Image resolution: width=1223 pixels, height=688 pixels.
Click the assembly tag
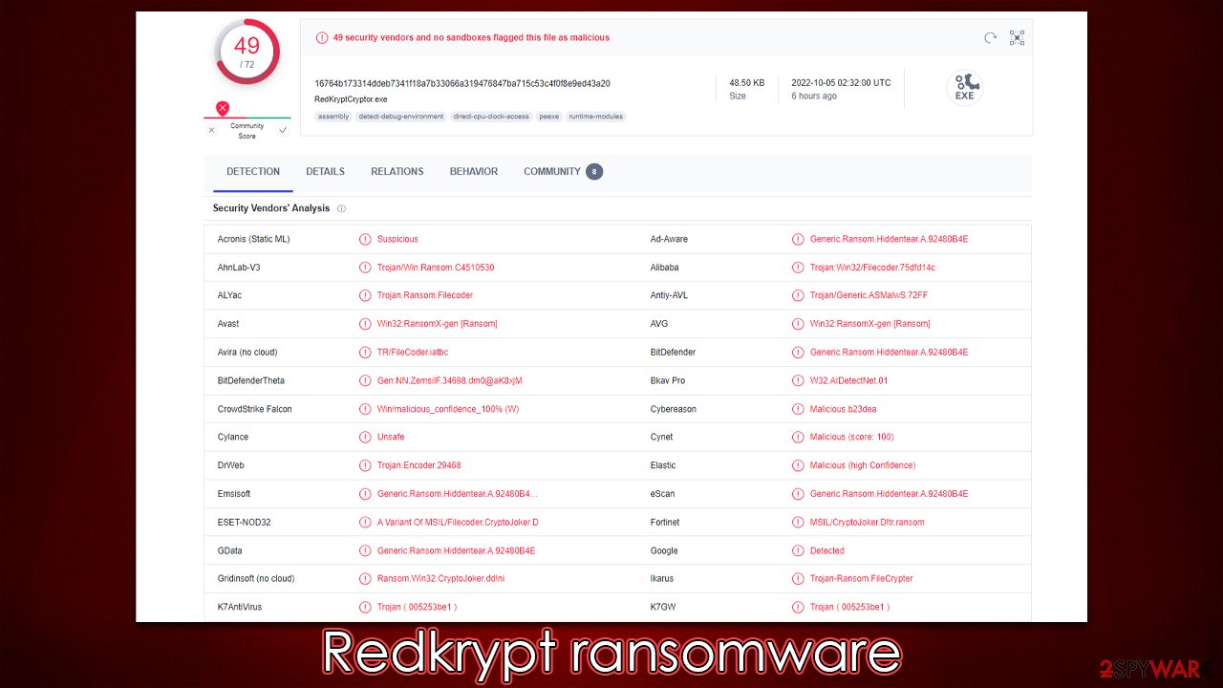click(x=333, y=117)
